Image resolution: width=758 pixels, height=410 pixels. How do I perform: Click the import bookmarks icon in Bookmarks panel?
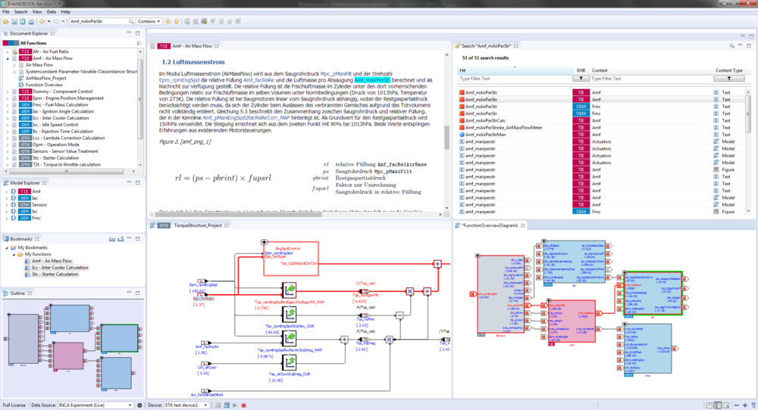(112, 239)
